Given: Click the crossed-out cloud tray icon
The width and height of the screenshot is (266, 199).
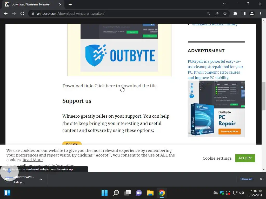Looking at the screenshot, I should click(x=215, y=193).
